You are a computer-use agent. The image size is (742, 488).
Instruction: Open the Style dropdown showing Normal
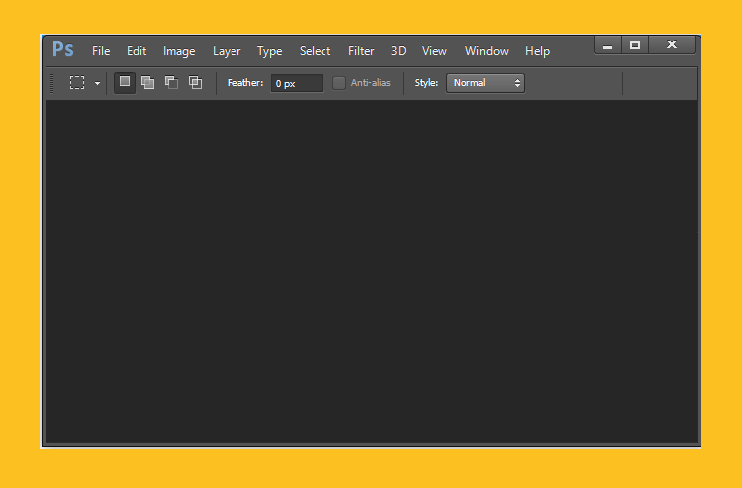(x=486, y=83)
